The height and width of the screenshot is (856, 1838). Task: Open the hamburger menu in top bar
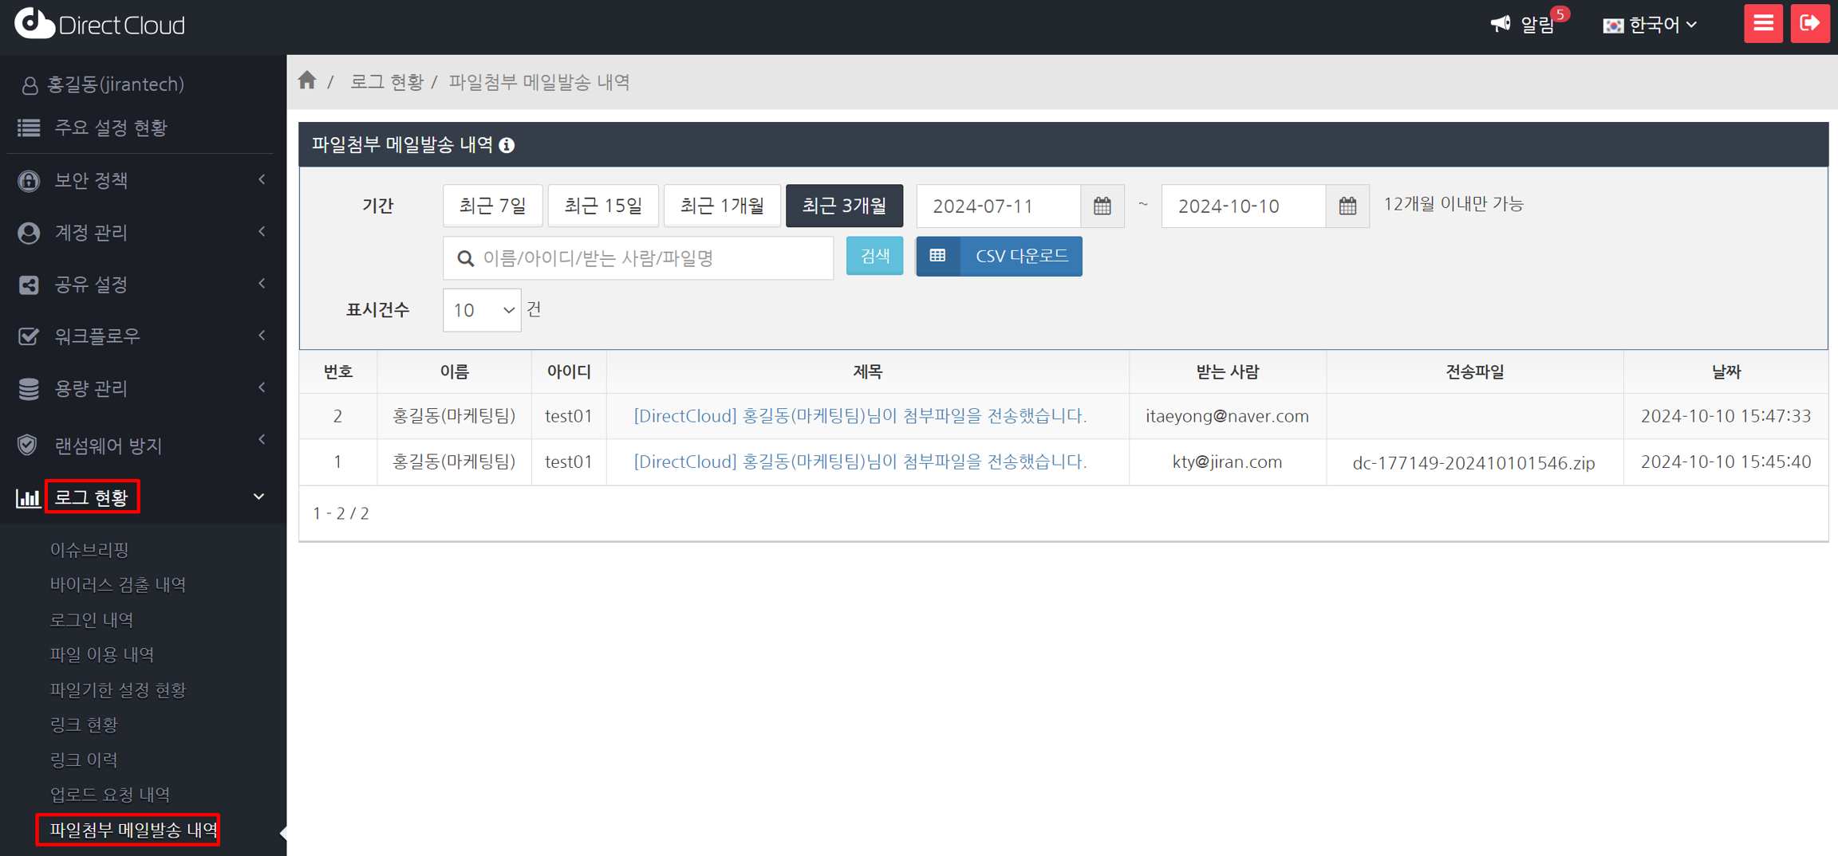pyautogui.click(x=1762, y=24)
